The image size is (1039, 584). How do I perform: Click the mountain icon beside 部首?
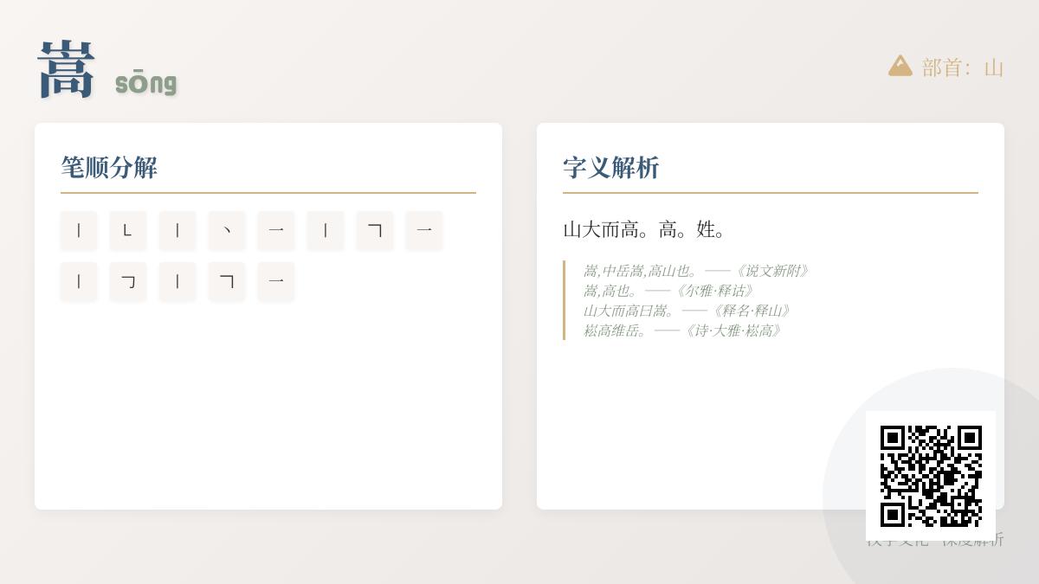(900, 67)
